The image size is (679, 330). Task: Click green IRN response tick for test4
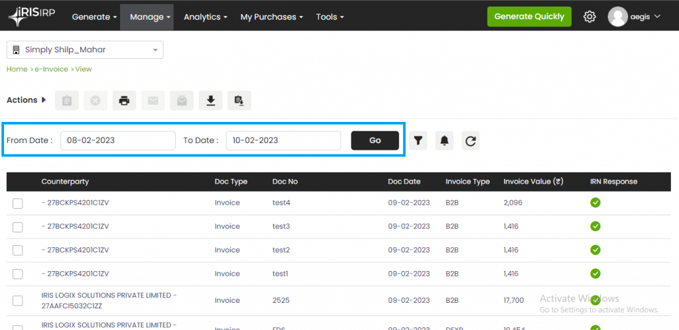[x=595, y=202]
